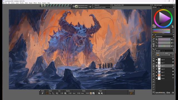Click the heart favorite brush icon
The height and width of the screenshot is (100, 178).
point(90,7)
